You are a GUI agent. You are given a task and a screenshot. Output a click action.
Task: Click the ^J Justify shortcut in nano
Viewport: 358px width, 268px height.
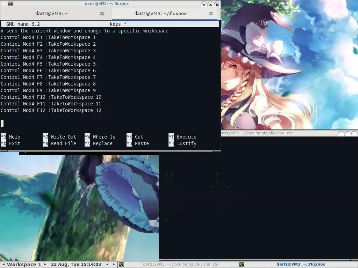click(182, 143)
